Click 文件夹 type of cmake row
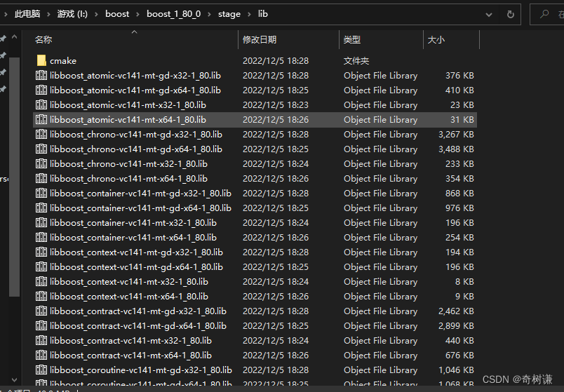 point(356,61)
